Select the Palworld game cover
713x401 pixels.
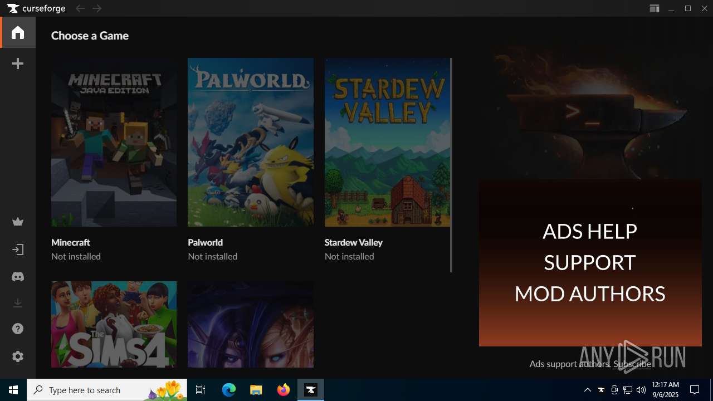pos(251,142)
